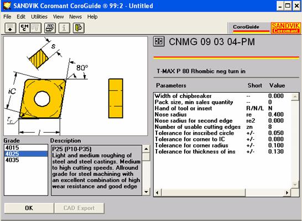This screenshot has width=302, height=221.
Task: Click the parameters list scroll-up arrow
Action: [295, 97]
